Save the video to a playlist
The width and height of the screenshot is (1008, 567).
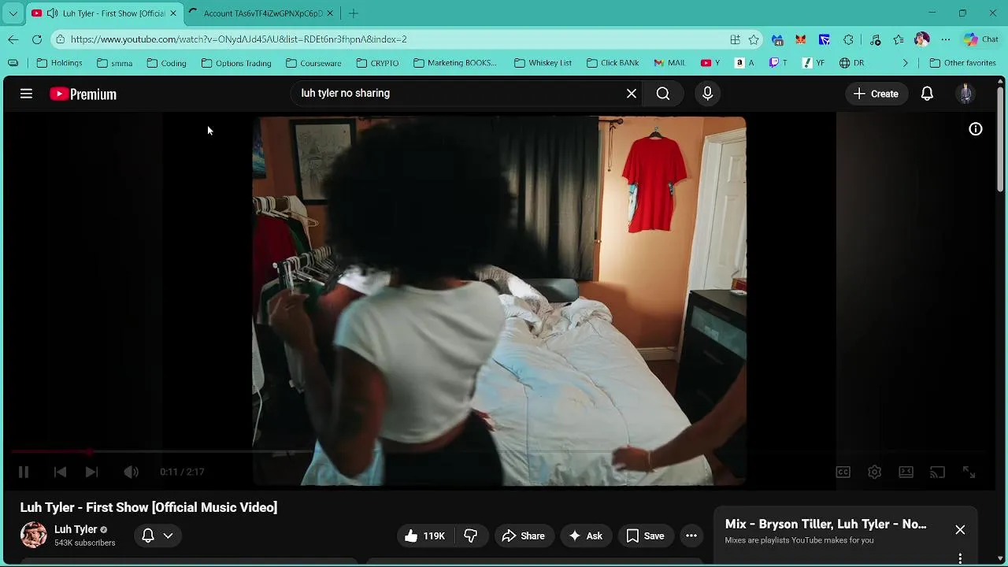click(x=645, y=535)
